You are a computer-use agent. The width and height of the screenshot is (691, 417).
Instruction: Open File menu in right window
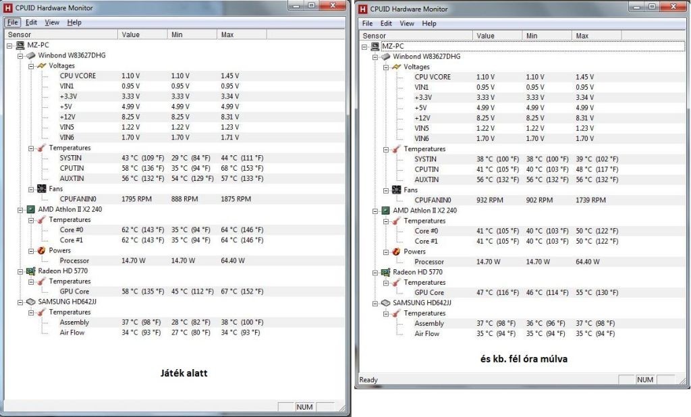pyautogui.click(x=368, y=24)
